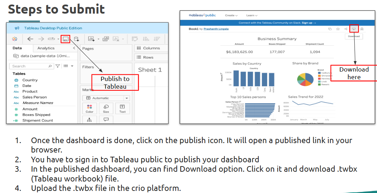Collapse the side pane with the chevron
This screenshot has height=193, width=377.
(74, 48)
